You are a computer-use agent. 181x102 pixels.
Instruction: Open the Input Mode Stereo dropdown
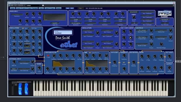14,69
